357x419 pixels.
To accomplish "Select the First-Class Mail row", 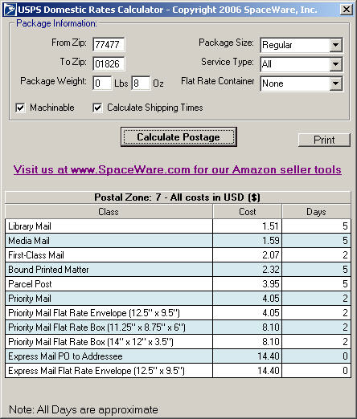I will click(178, 255).
